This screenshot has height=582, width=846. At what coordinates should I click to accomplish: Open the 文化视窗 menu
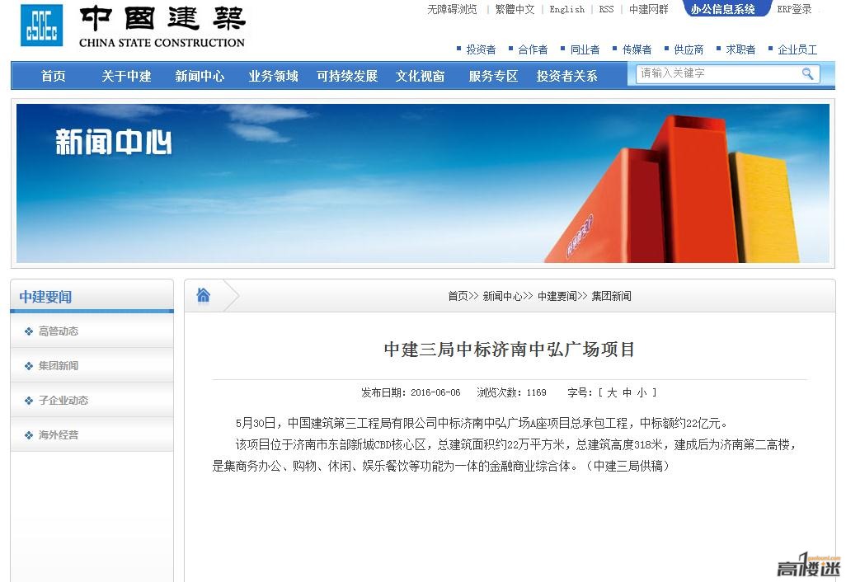[x=420, y=76]
